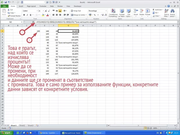This screenshot has height=135, width=180.
Task: Switch to the Data tab
Action: tap(52, 6)
